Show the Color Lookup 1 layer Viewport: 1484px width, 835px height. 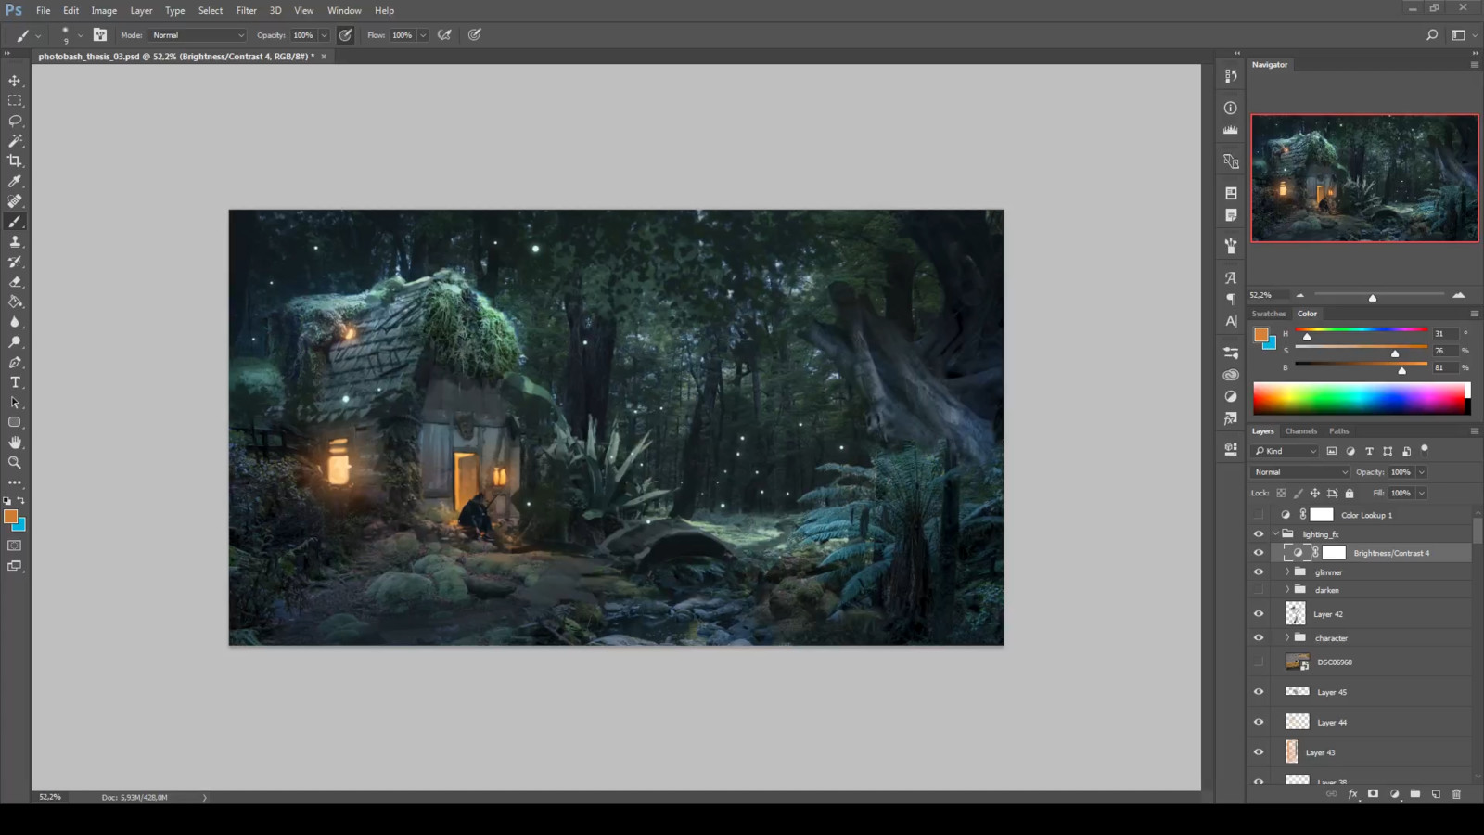point(1259,515)
